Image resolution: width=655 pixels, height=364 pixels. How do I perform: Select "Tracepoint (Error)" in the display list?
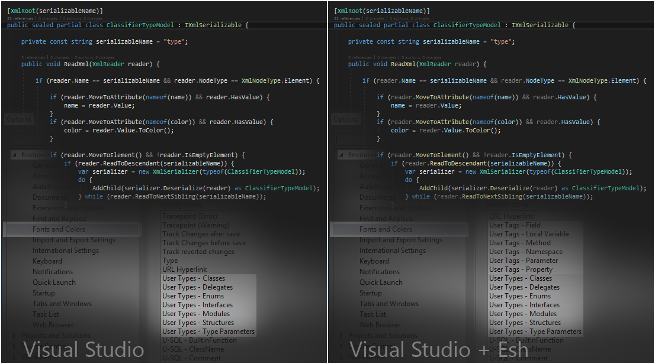[x=190, y=216]
